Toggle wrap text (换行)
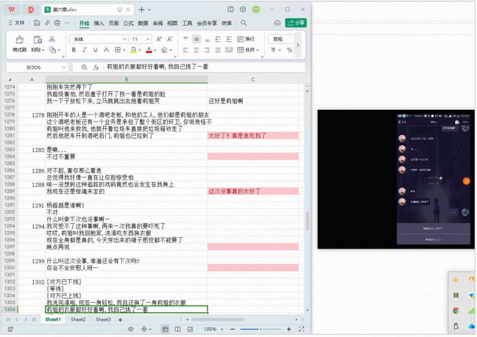 coord(246,39)
